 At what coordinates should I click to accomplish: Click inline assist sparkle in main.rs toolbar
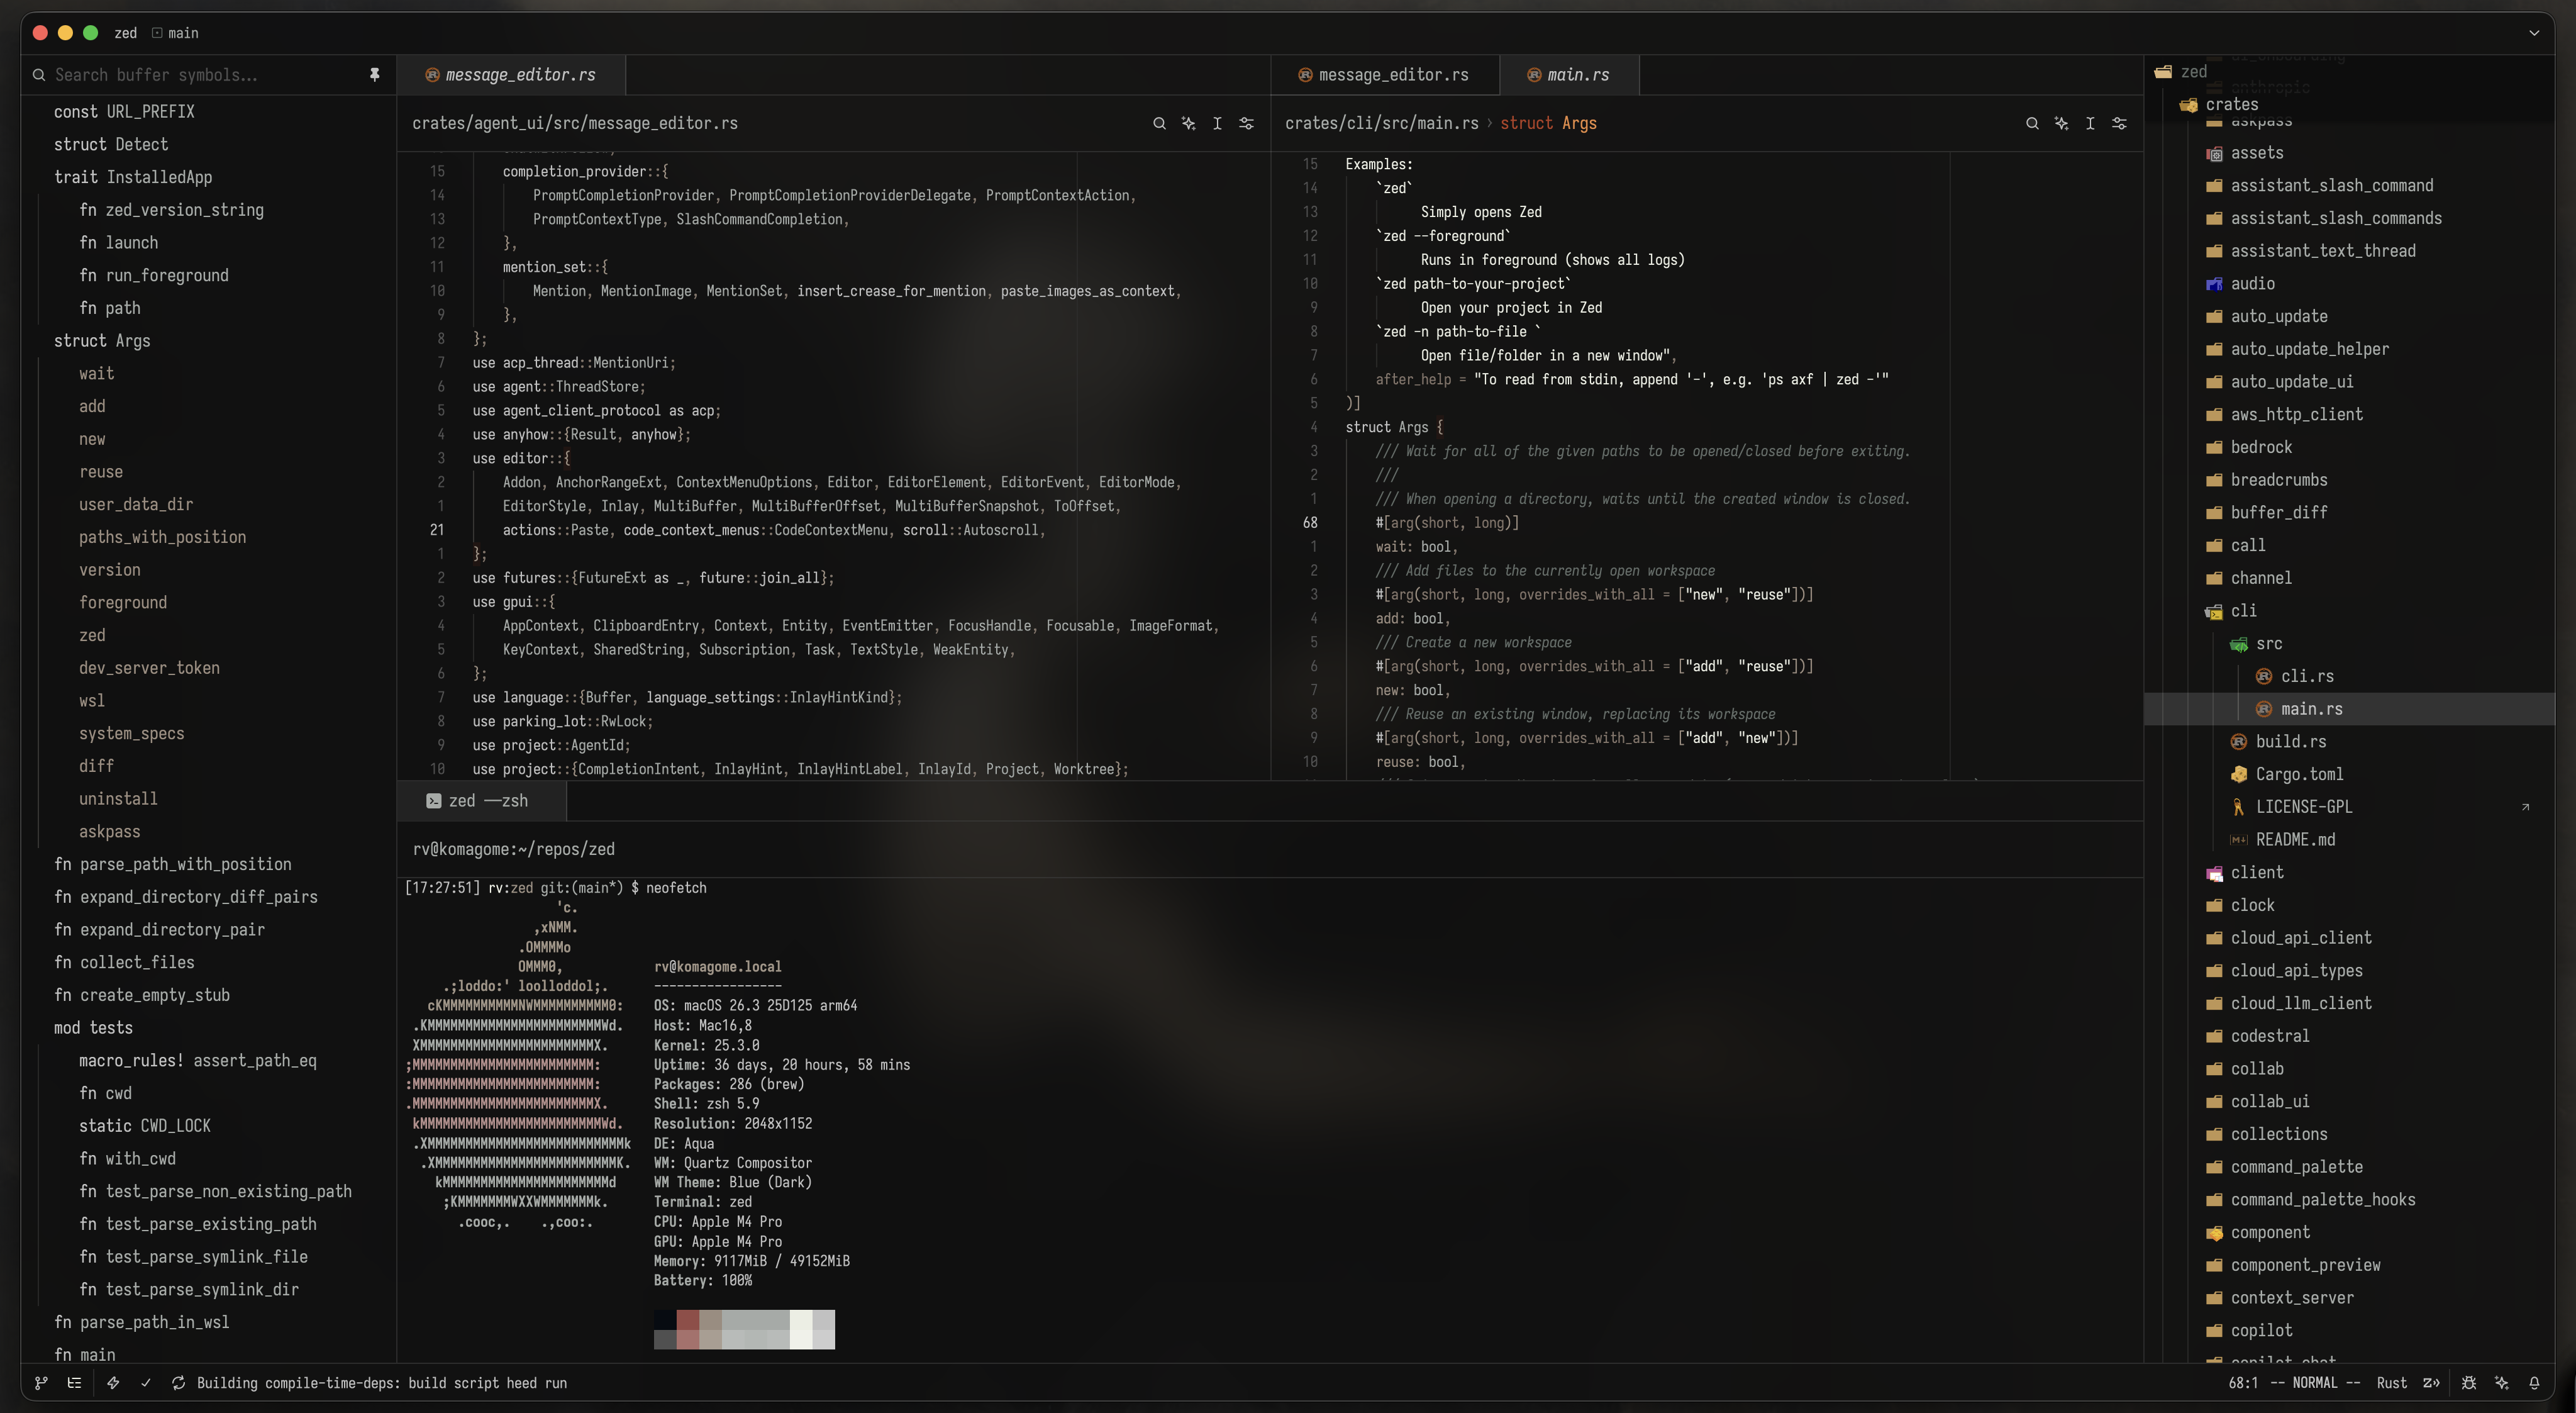[x=2061, y=123]
